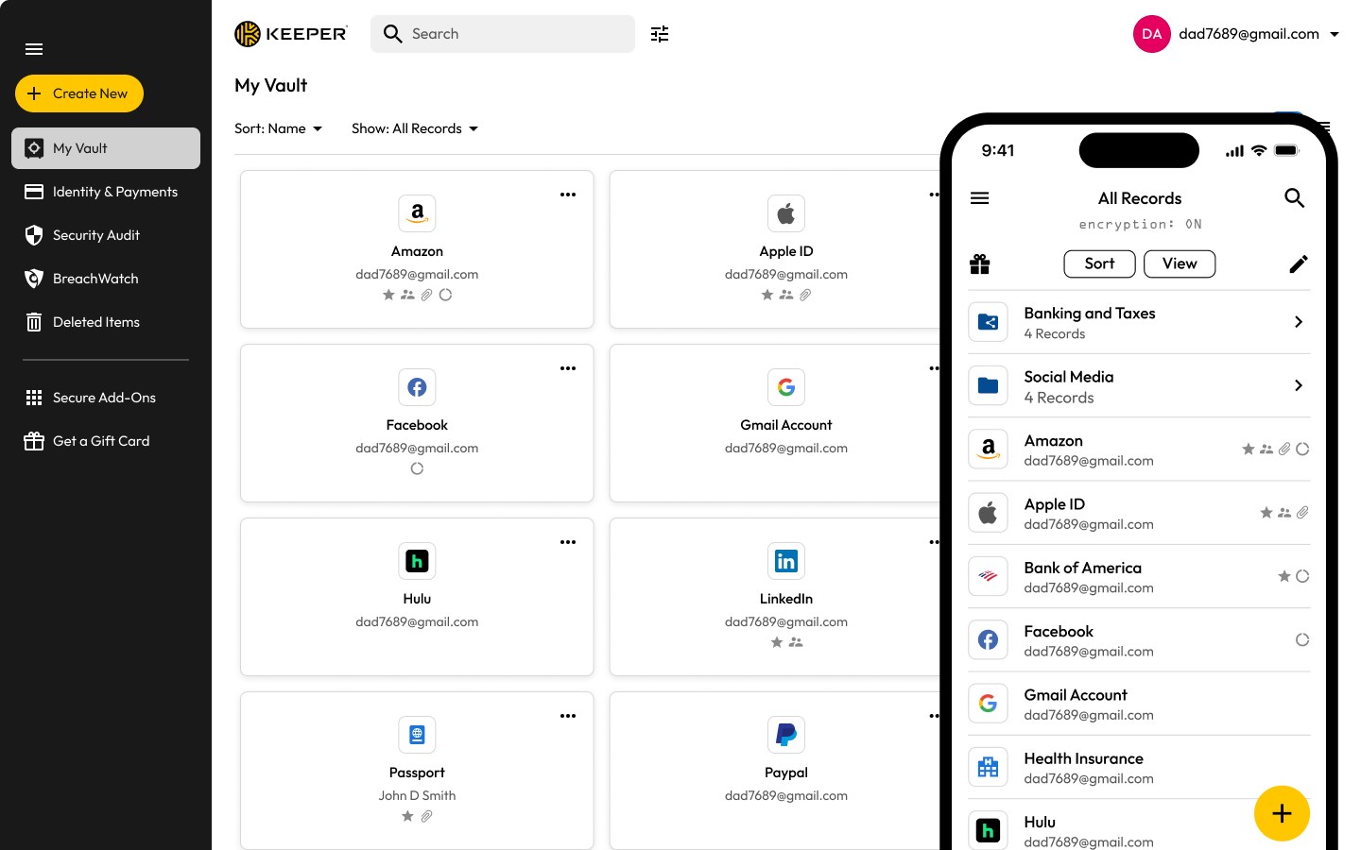
Task: Open search filter settings next to search bar
Action: 659,33
